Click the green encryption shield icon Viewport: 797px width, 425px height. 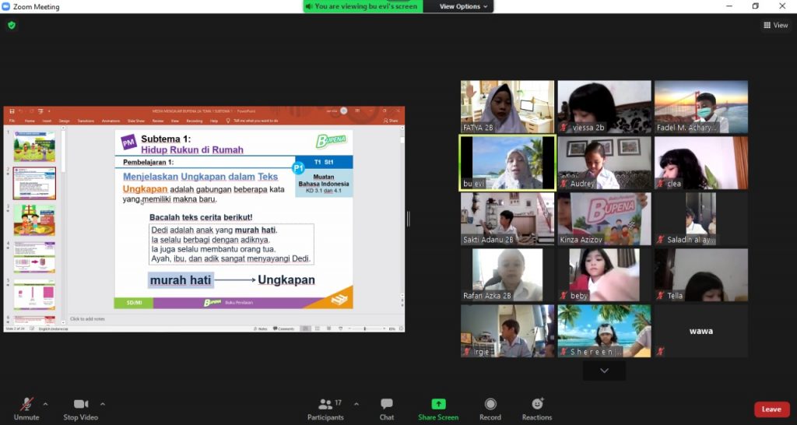11,25
